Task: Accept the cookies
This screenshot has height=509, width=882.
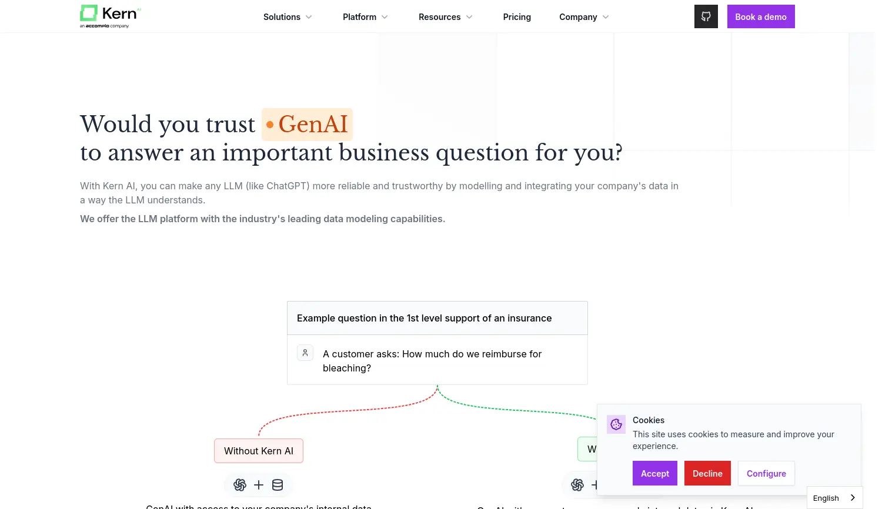Action: (x=654, y=473)
